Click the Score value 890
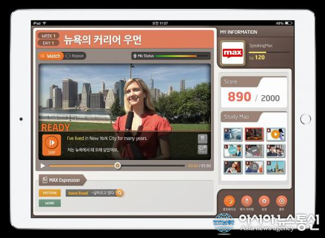 239,97
